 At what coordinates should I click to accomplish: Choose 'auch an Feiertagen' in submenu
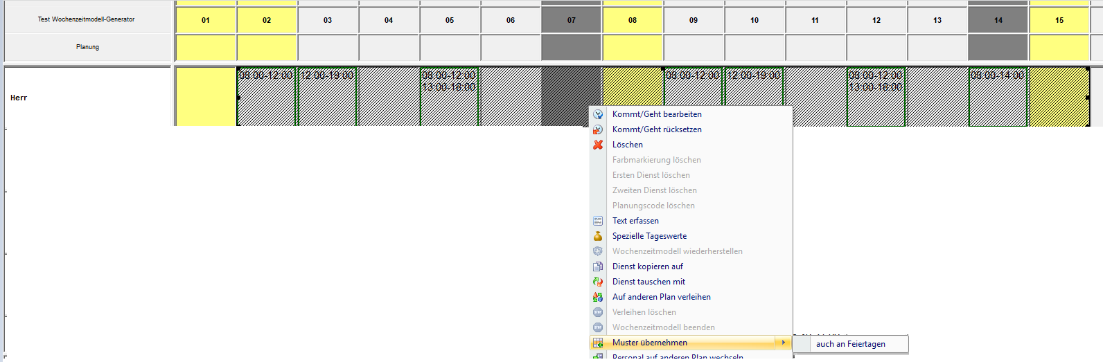point(850,344)
